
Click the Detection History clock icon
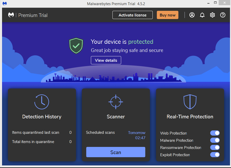coord(42,102)
